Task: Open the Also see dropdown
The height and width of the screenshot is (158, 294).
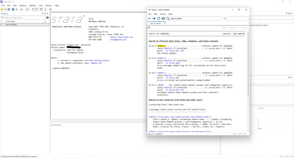Action: coord(234,28)
